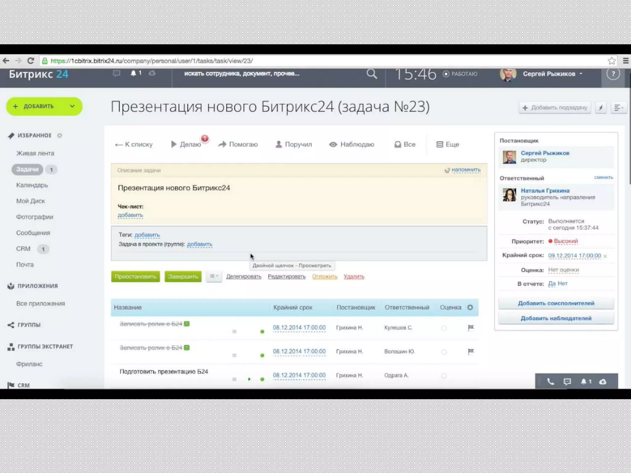Select 'Нет' for include in report

[562, 283]
